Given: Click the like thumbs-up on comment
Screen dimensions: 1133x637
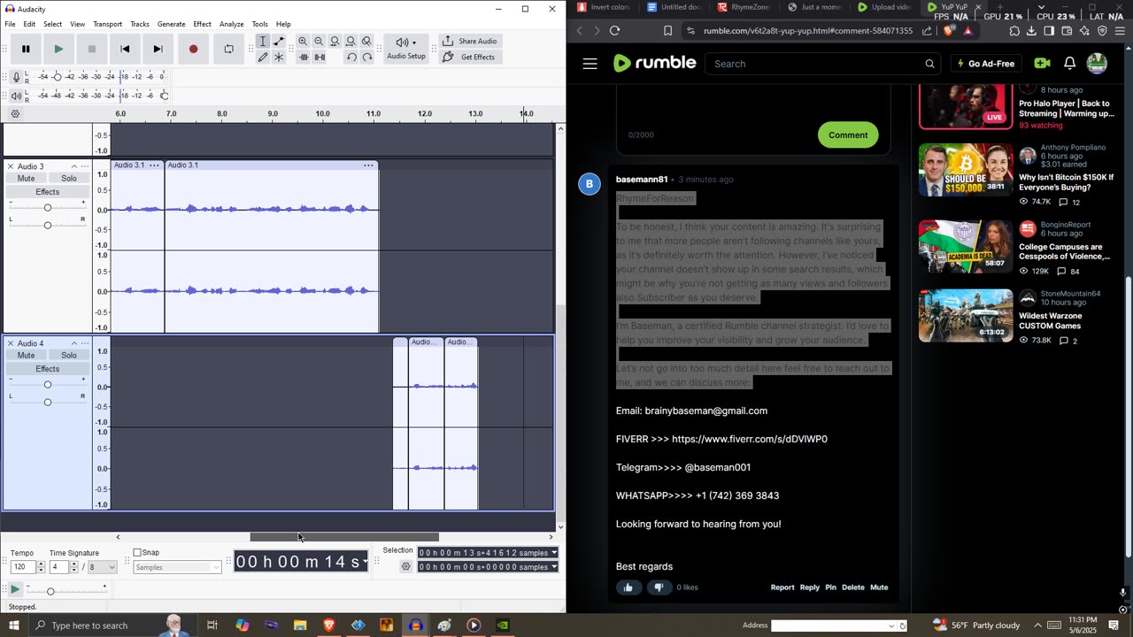Looking at the screenshot, I should [x=628, y=587].
